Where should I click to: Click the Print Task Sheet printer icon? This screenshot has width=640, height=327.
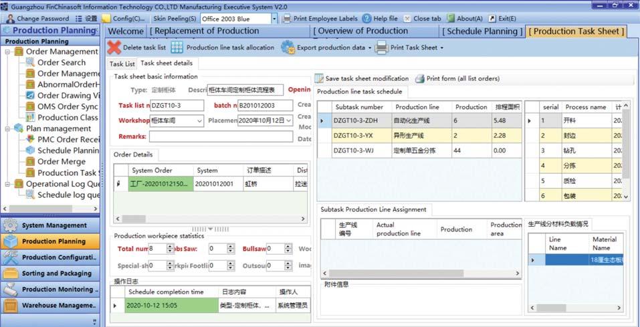pyautogui.click(x=382, y=47)
